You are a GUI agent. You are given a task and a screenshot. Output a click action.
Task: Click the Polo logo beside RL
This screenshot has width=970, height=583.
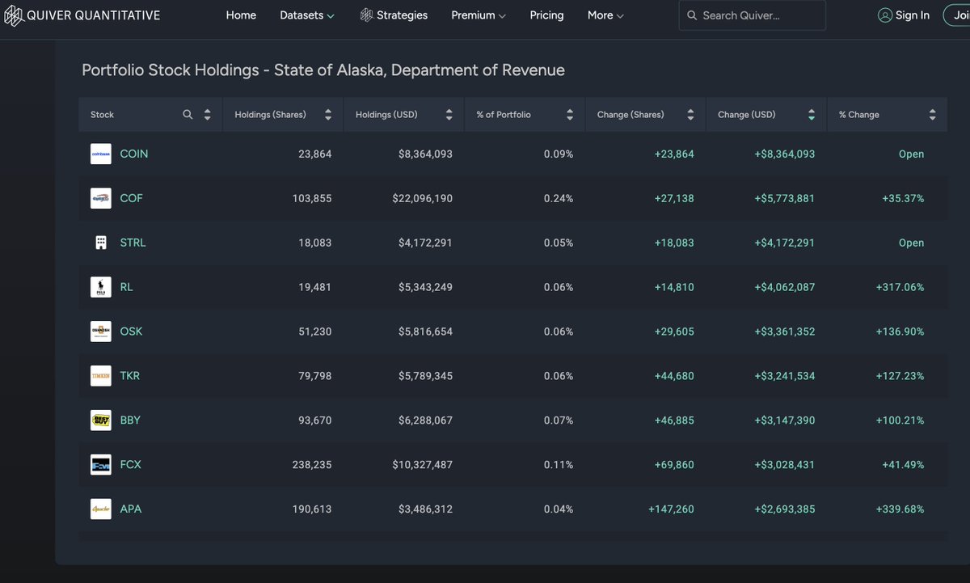tap(101, 287)
